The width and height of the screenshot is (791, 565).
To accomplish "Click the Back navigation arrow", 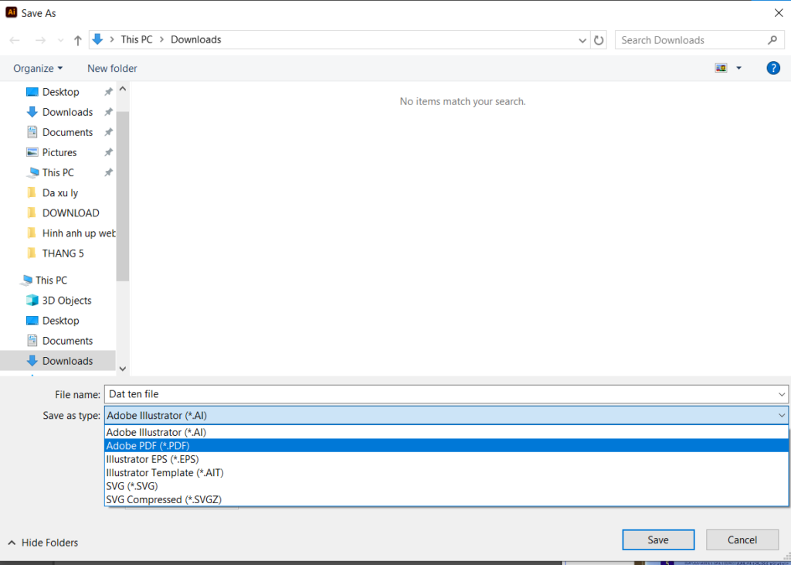I will pyautogui.click(x=15, y=40).
